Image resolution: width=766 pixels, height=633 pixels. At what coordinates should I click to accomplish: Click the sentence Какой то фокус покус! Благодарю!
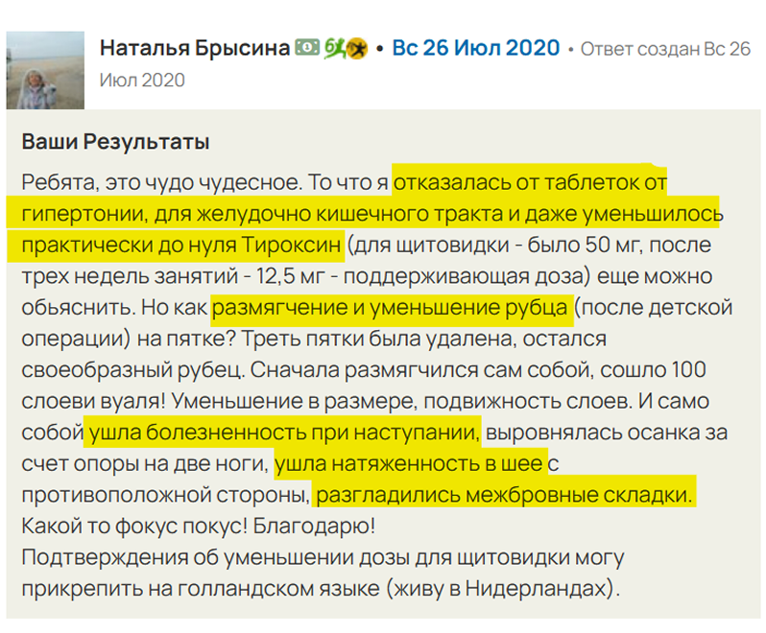pos(199,527)
